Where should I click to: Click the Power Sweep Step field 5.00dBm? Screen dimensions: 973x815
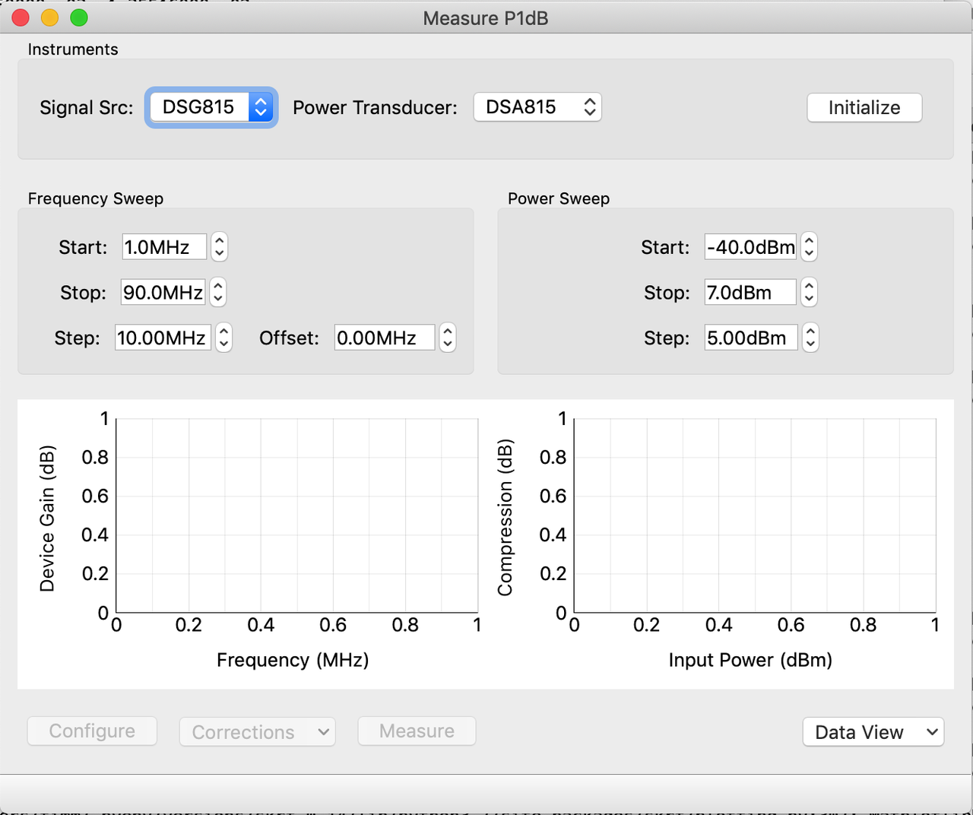coord(751,338)
